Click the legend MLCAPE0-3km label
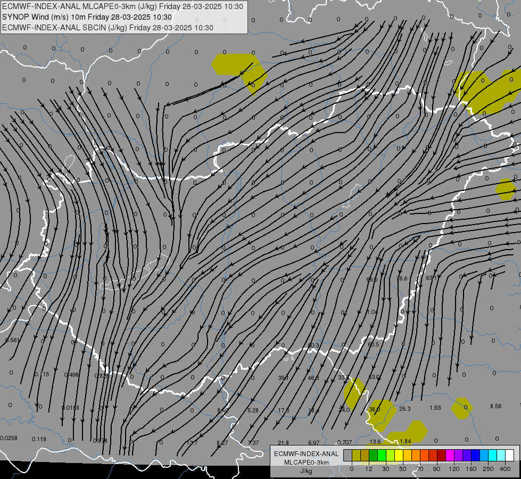 pos(307,463)
